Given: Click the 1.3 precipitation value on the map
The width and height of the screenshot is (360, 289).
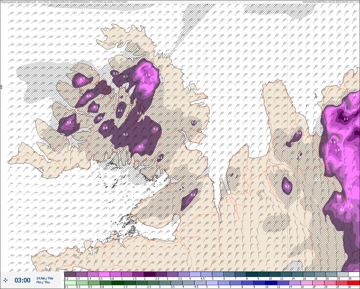Looking at the screenshot, I should click(x=148, y=75).
